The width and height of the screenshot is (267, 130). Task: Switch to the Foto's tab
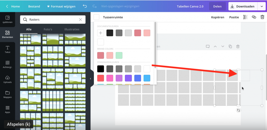[x=48, y=29]
